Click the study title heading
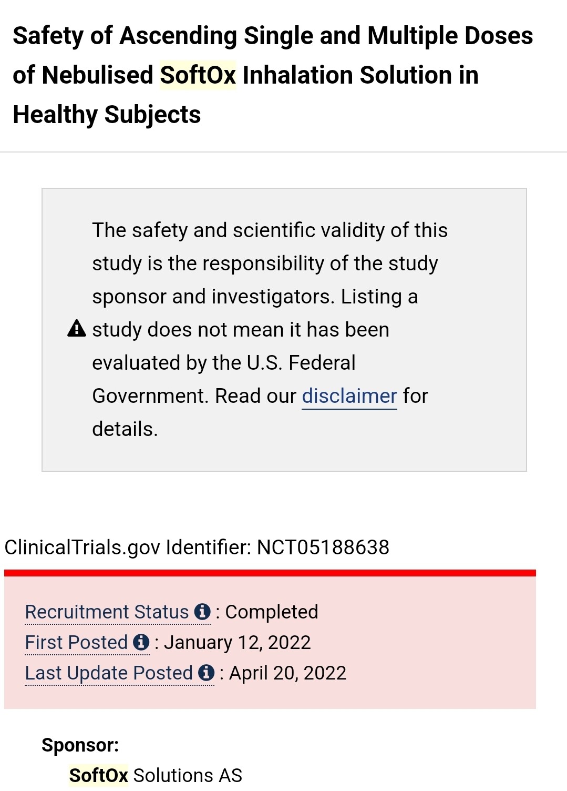 (273, 75)
